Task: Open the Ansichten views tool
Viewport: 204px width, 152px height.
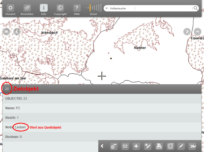Action: click(x=27, y=8)
